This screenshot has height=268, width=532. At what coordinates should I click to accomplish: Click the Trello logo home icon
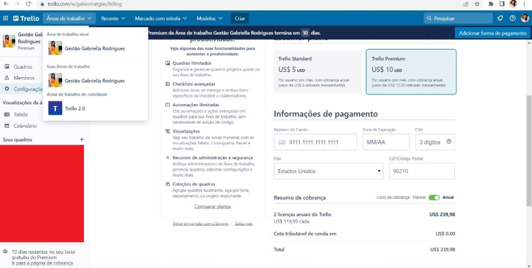tap(27, 18)
